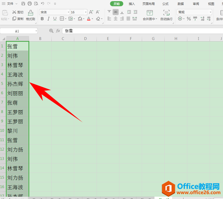
Task: Click the increase indent icon
Action: click(136, 12)
